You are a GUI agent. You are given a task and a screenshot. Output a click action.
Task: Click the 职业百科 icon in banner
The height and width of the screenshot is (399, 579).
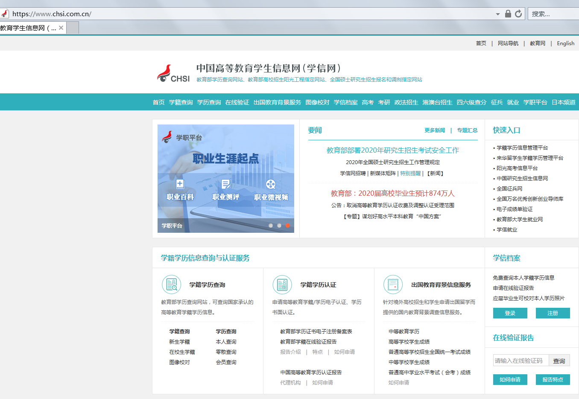coord(180,184)
